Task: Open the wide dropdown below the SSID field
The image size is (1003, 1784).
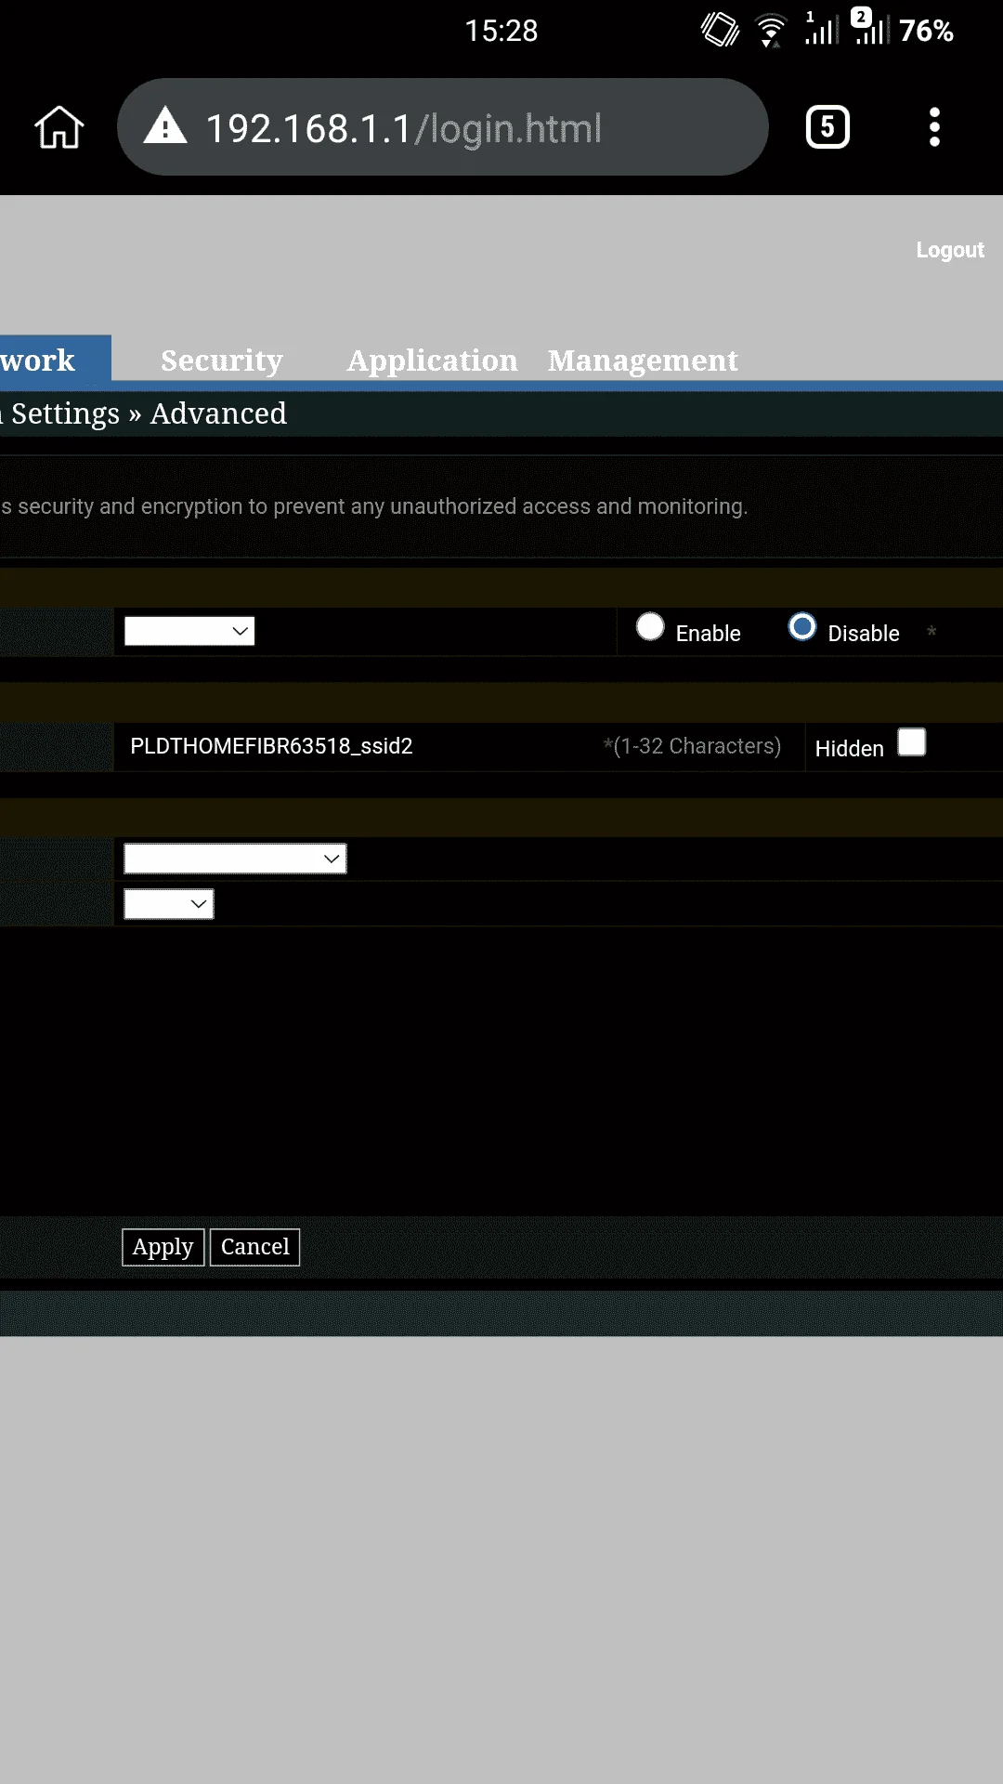Action: (x=235, y=859)
